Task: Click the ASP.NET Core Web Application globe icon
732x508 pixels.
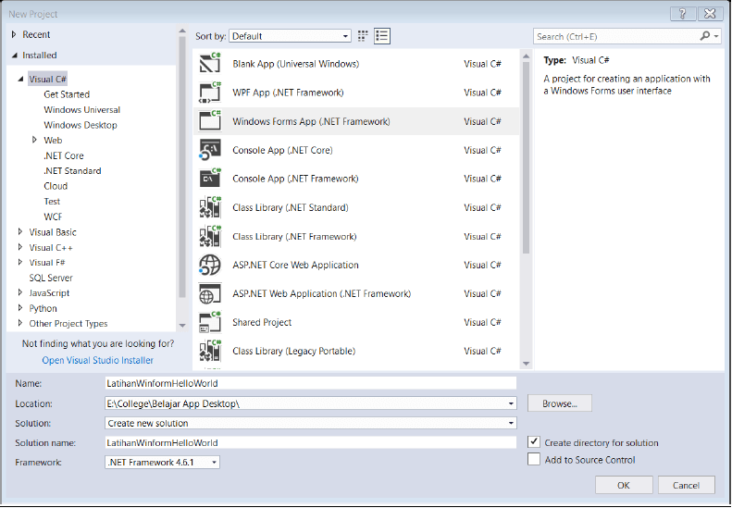Action: (x=210, y=265)
